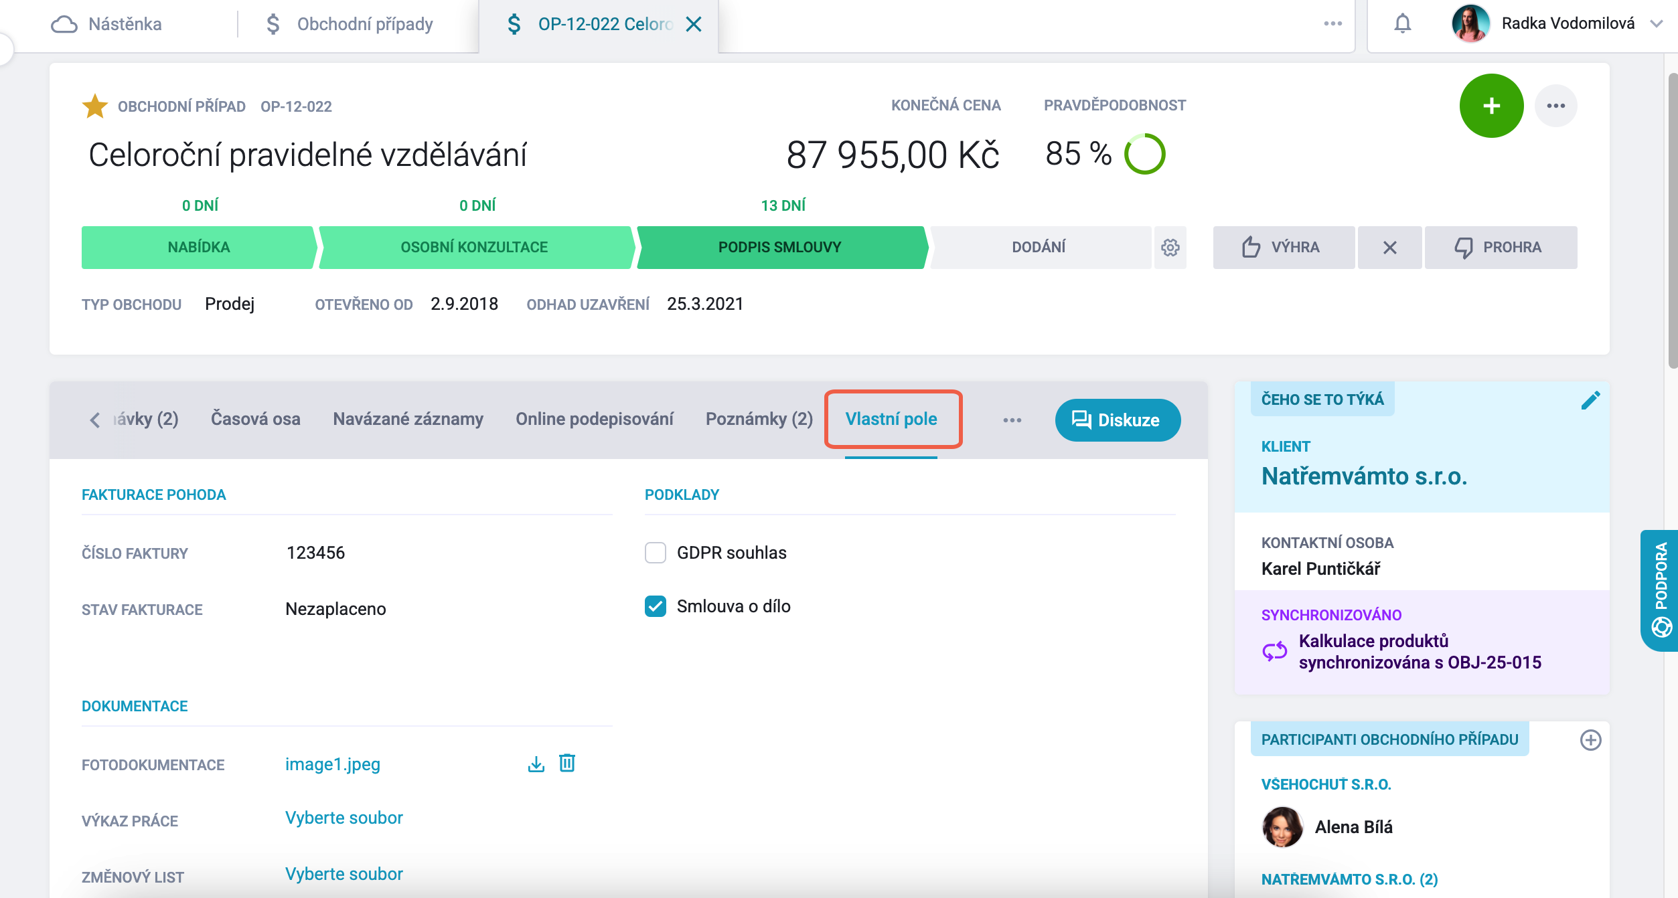The width and height of the screenshot is (1678, 898).
Task: Select the Dodání pipeline stage
Action: click(x=1039, y=248)
